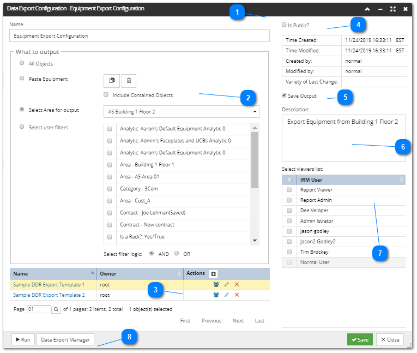
Task: Toggle fullscreen for the dialog window
Action: pos(393,9)
